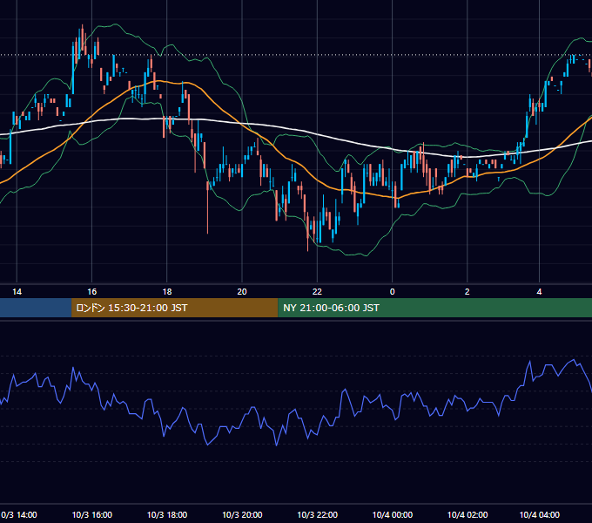The height and width of the screenshot is (523, 592).
Task: Click the NY 21:00-06:00 JST session band
Action: pyautogui.click(x=435, y=308)
